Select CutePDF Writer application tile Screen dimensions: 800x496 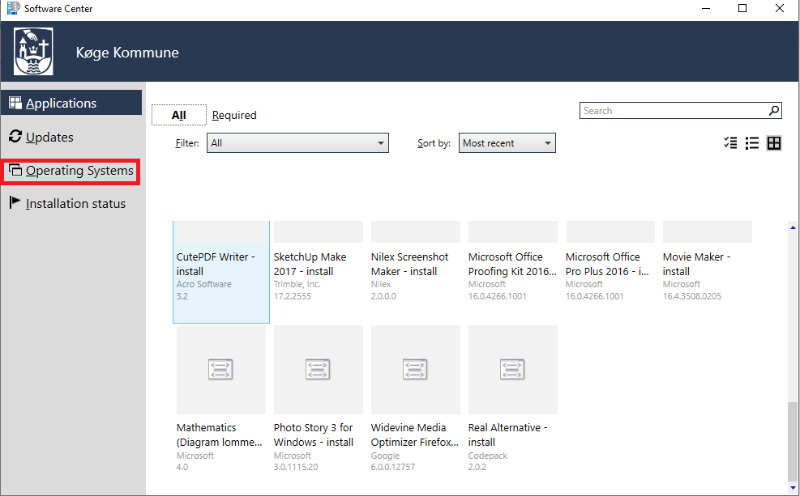(x=220, y=271)
